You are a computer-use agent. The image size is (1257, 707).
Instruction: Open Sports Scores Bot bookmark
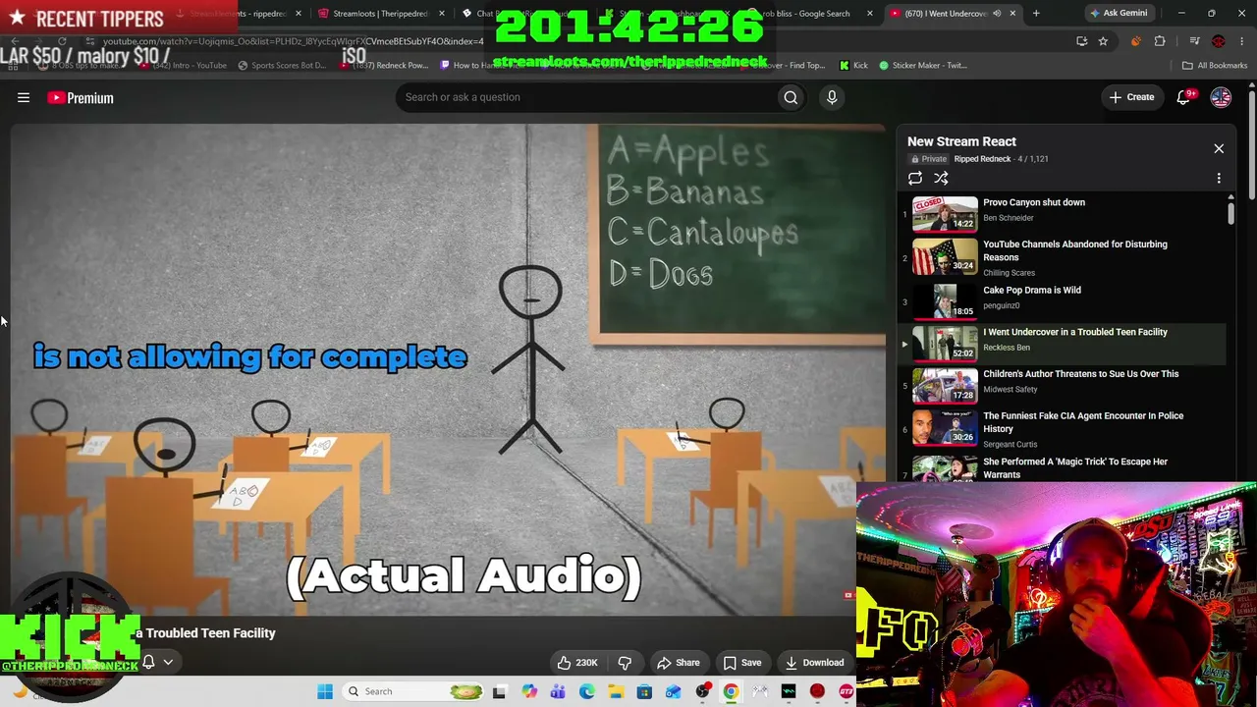click(x=282, y=66)
